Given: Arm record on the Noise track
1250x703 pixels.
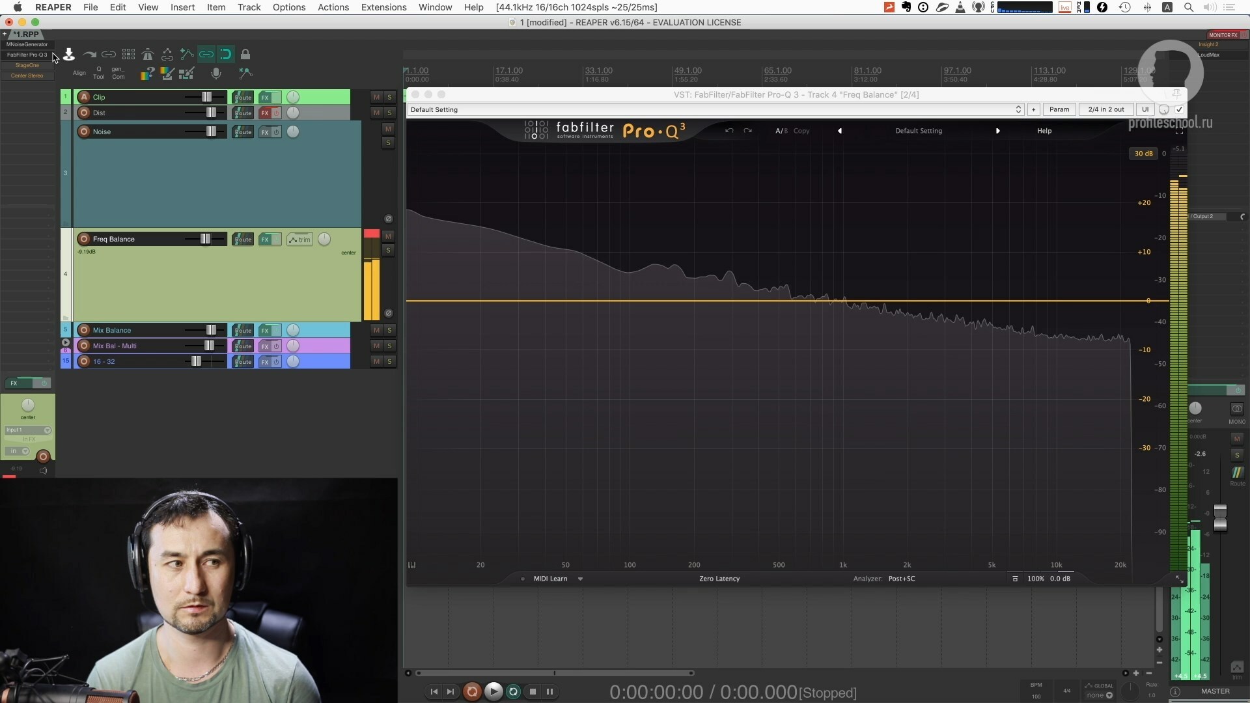Looking at the screenshot, I should point(84,131).
